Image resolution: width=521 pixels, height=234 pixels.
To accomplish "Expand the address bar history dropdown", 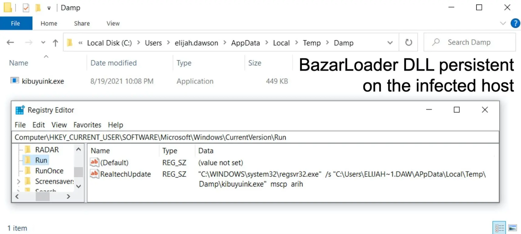I will (x=390, y=43).
